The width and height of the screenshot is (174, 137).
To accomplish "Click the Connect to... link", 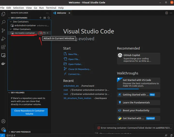I will tap(75, 74).
